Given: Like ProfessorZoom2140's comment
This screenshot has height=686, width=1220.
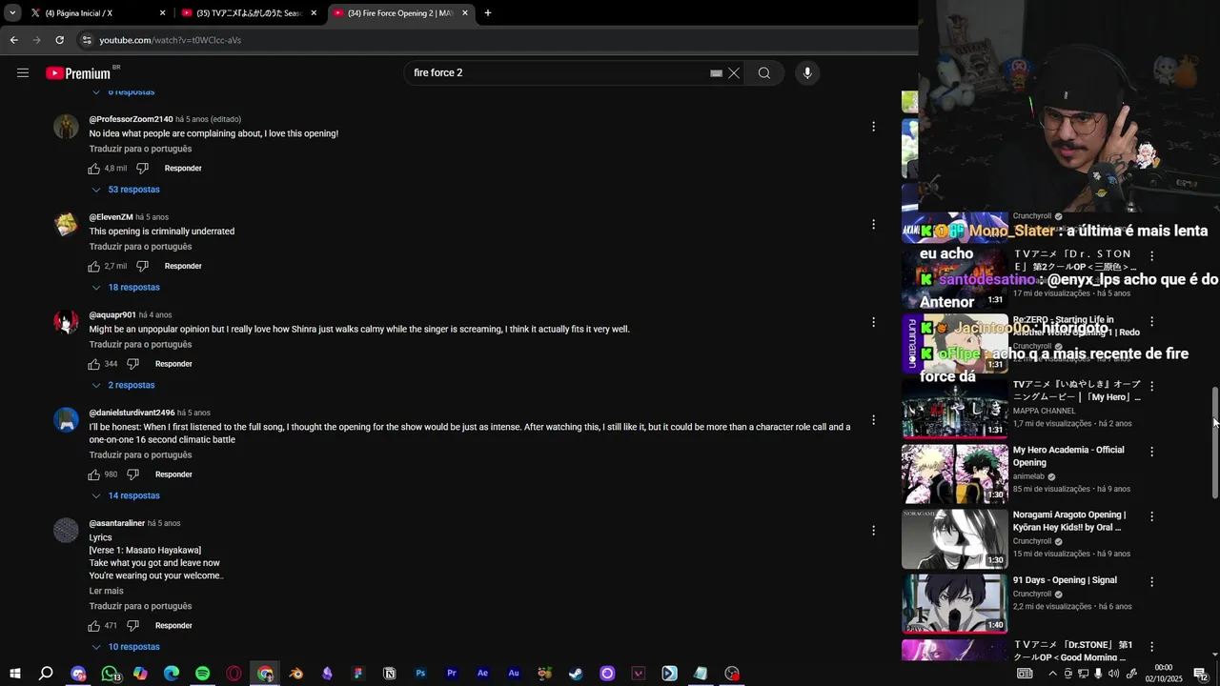Looking at the screenshot, I should 94,169.
